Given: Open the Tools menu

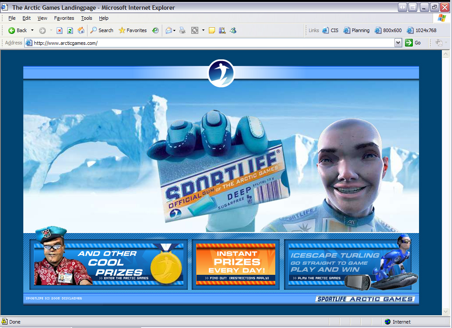Looking at the screenshot, I should 87,18.
